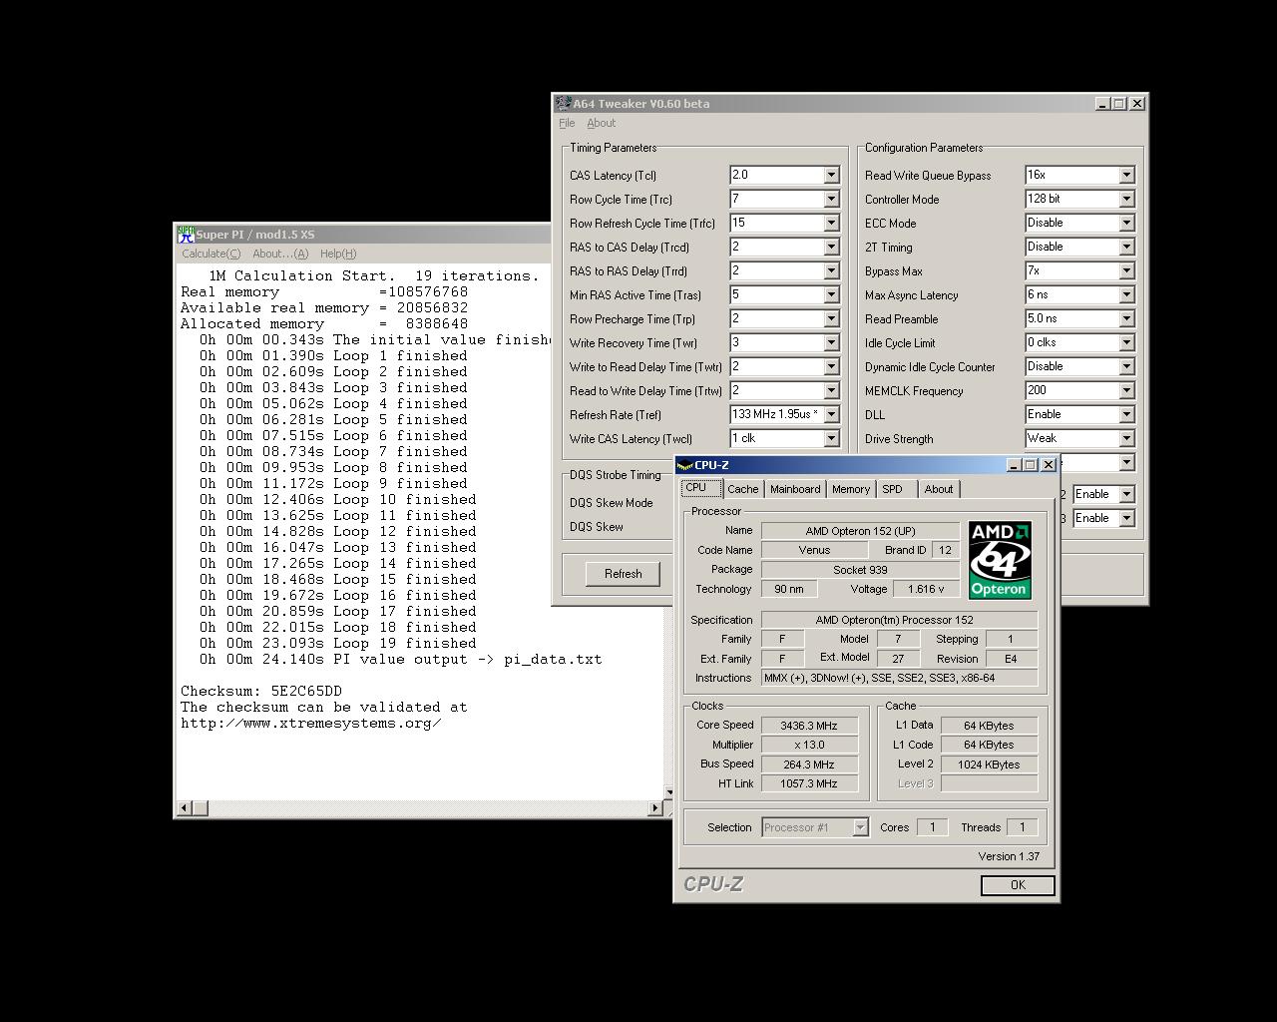The height and width of the screenshot is (1022, 1277).
Task: Click the Super PI horizontal scrollbar right arrow
Action: [x=655, y=807]
